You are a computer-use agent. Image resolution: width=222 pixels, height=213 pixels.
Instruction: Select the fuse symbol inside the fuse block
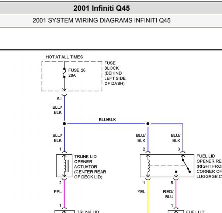tap(64, 73)
